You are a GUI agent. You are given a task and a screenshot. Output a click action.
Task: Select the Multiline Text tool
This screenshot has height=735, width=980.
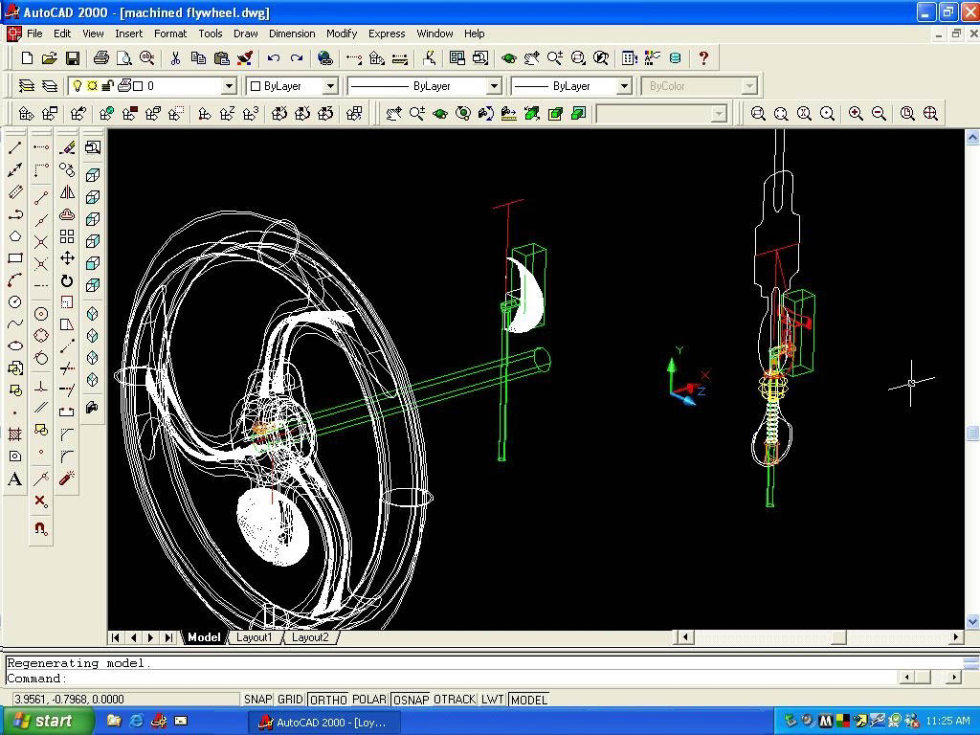point(13,479)
